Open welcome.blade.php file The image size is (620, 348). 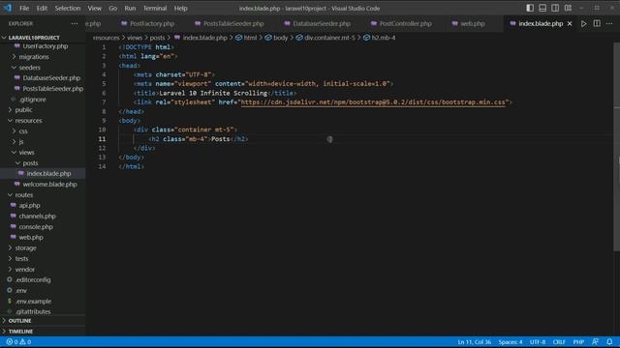coord(49,185)
